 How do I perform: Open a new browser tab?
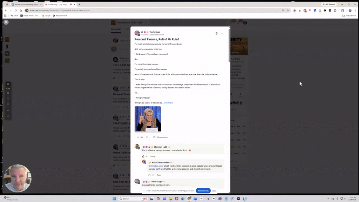pos(80,4)
